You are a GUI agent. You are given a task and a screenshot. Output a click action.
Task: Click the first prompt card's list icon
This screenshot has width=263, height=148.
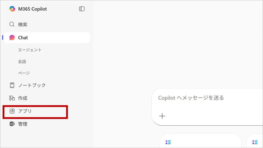[168, 142]
